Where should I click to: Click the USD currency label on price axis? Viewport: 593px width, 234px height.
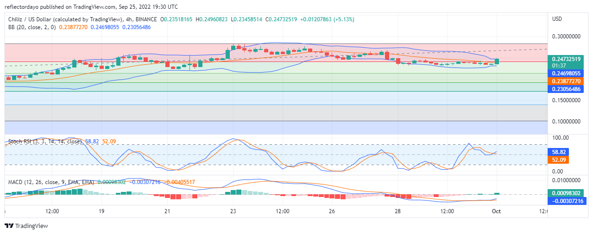coord(557,19)
